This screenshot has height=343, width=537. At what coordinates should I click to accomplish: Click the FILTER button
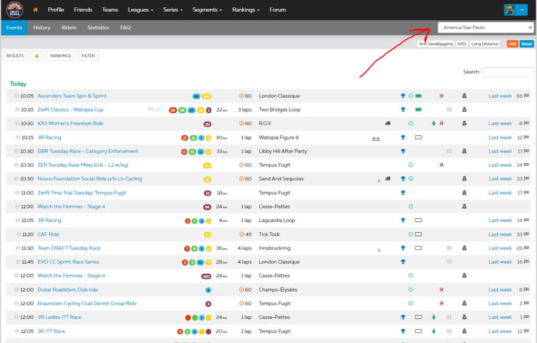pyautogui.click(x=88, y=56)
